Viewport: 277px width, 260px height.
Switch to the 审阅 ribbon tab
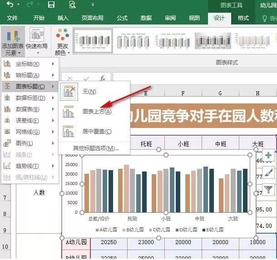[170, 18]
